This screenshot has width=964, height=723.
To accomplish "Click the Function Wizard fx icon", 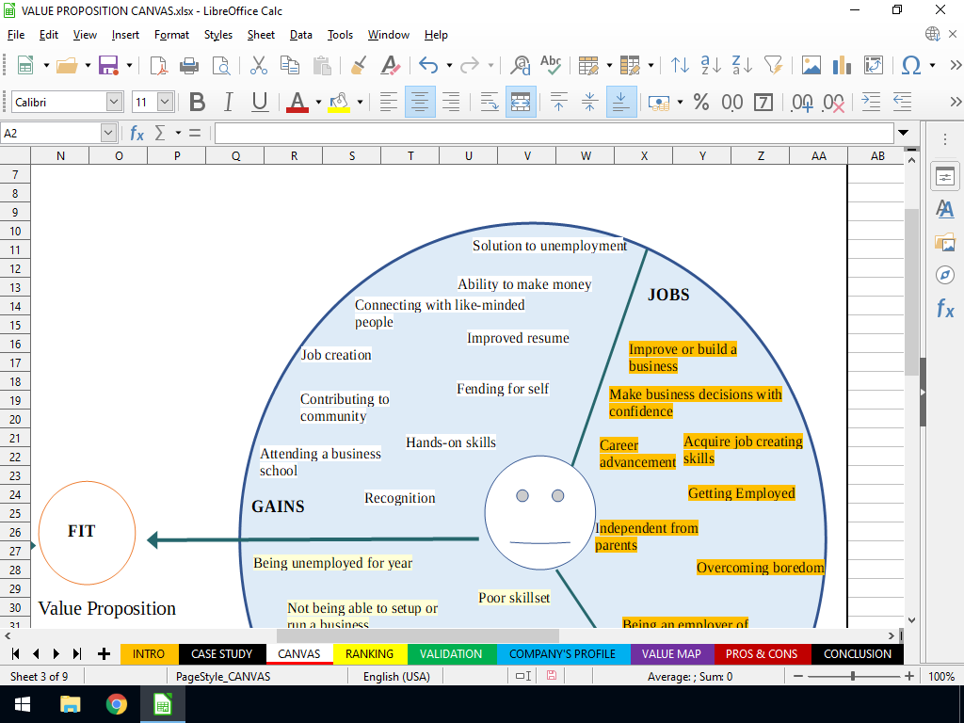I will click(x=137, y=134).
